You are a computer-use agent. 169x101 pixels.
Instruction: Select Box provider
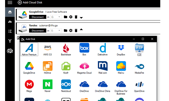pos(84,49)
